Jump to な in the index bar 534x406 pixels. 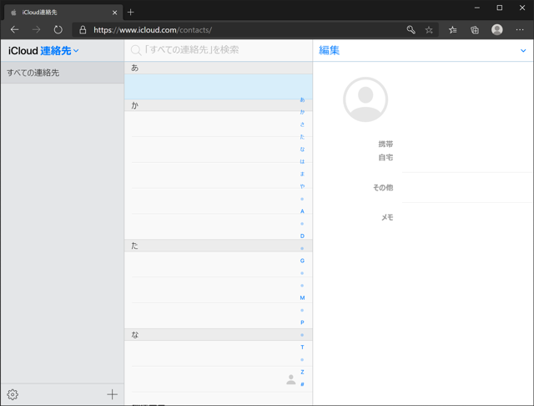coord(302,150)
